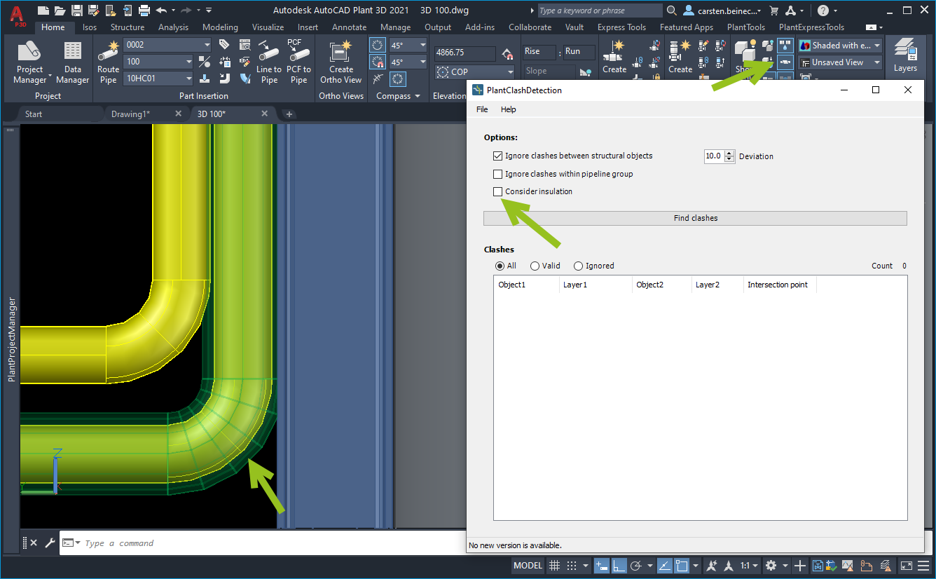936x579 pixels.
Task: Toggle Ortho mode in status bar
Action: (x=619, y=566)
